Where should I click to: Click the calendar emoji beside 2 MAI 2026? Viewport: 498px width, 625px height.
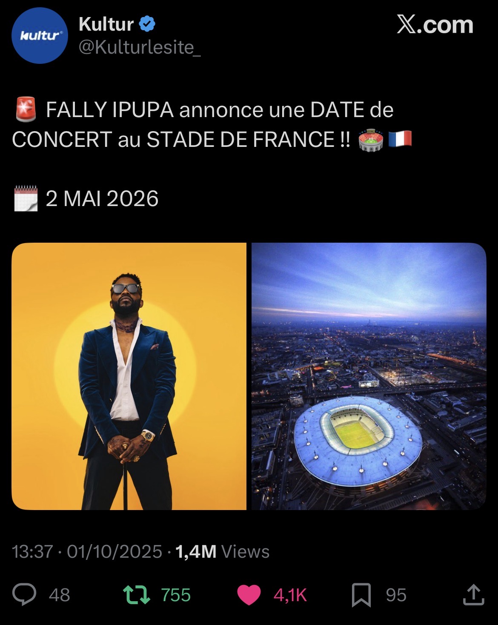pyautogui.click(x=26, y=198)
